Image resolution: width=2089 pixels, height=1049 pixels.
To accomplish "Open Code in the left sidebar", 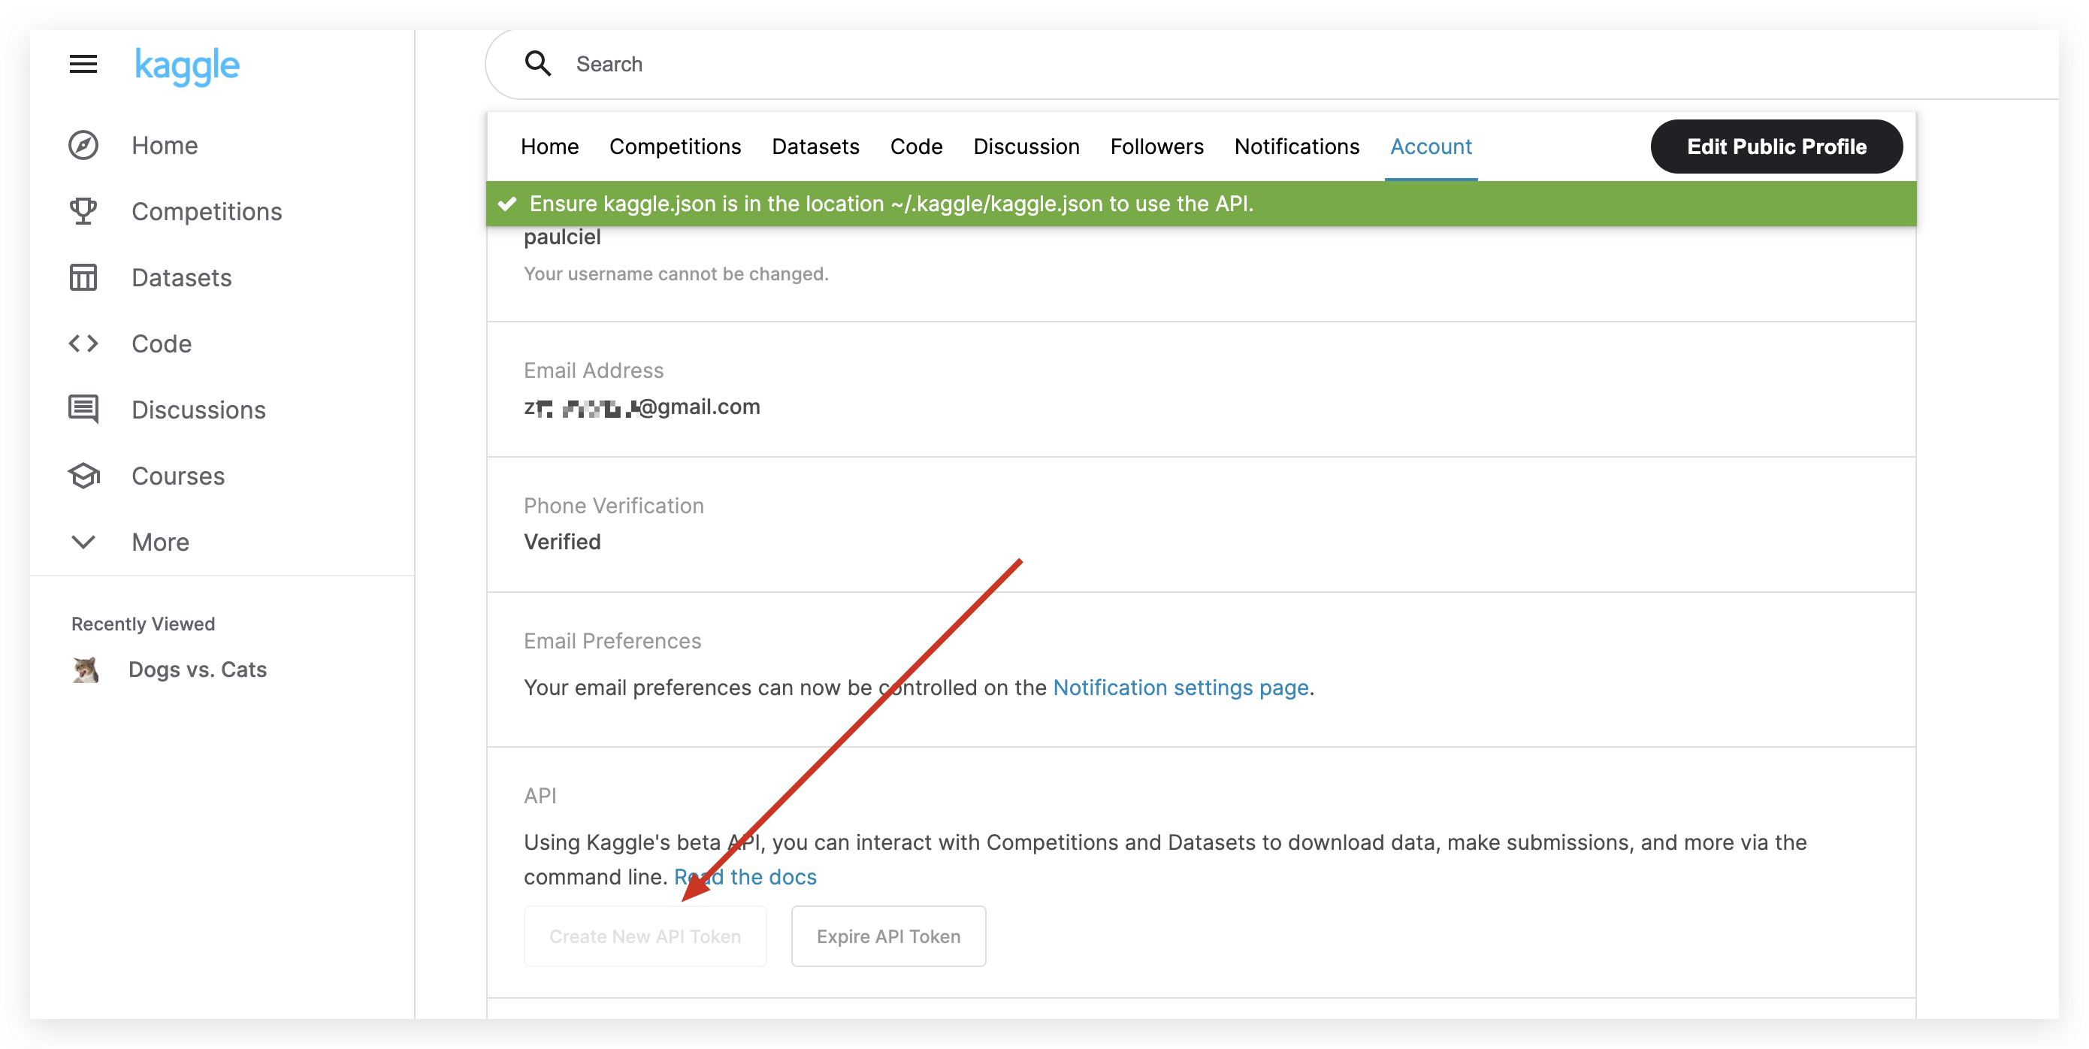I will (x=162, y=343).
